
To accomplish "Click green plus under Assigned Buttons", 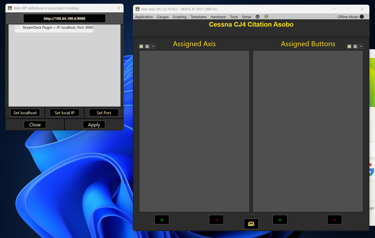I will click(x=280, y=220).
